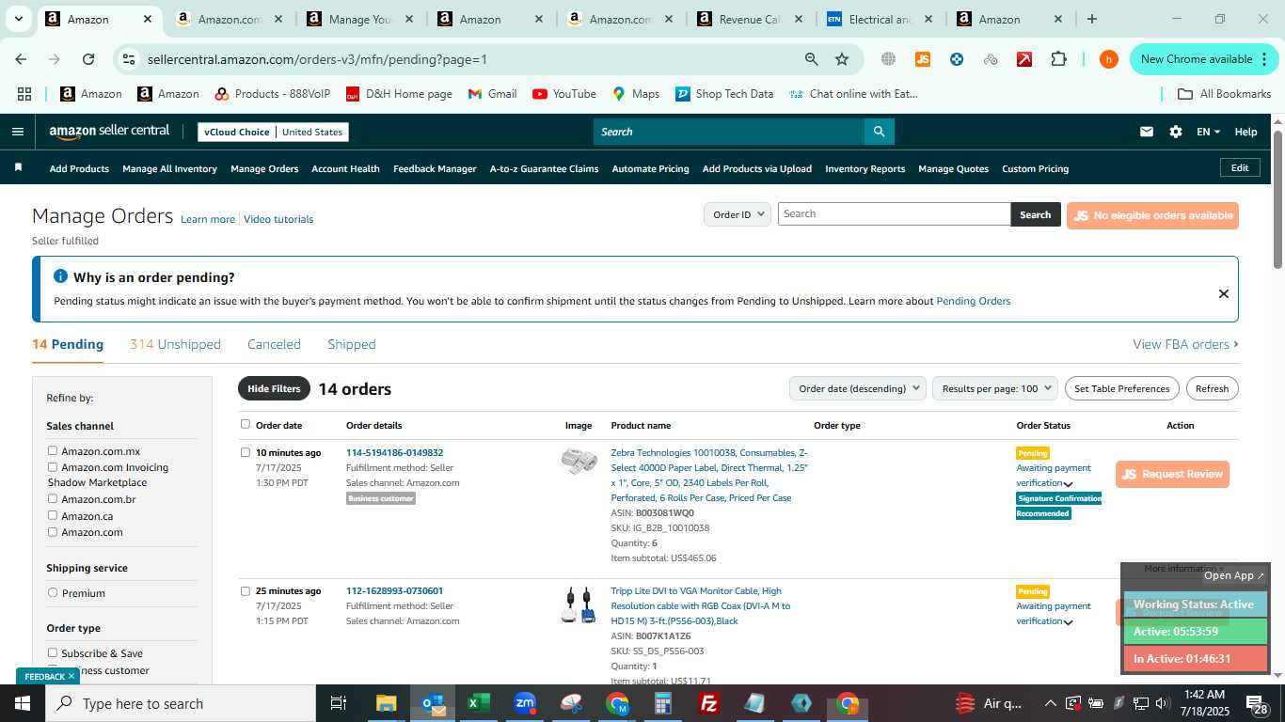1285x722 pixels.
Task: Click the Windows Start button
Action: point(22,703)
